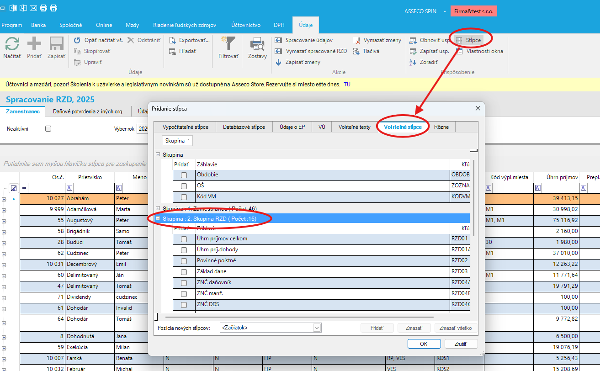Expand the row for Adamčíková
The width and height of the screenshot is (600, 371).
4,210
